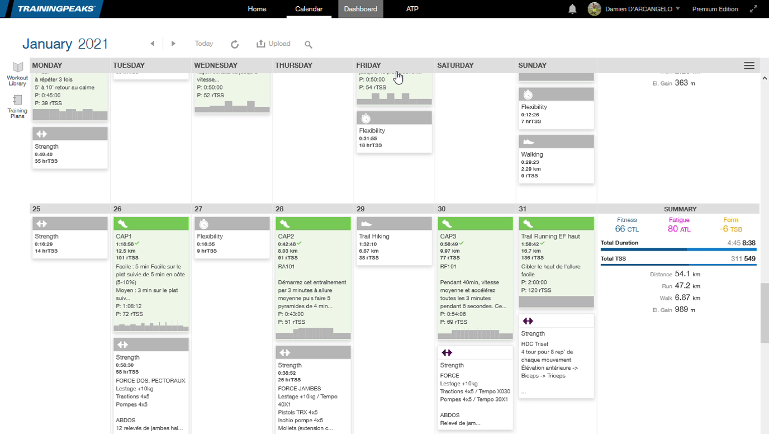This screenshot has height=434, width=769.
Task: Go to the previous month arrow
Action: click(x=153, y=44)
